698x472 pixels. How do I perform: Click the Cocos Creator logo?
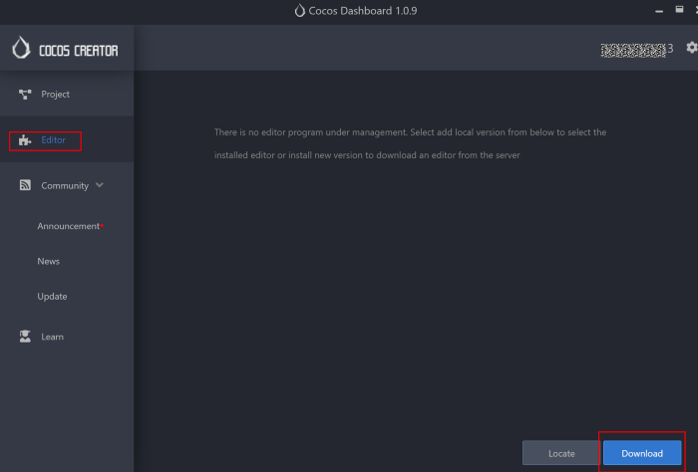click(66, 48)
